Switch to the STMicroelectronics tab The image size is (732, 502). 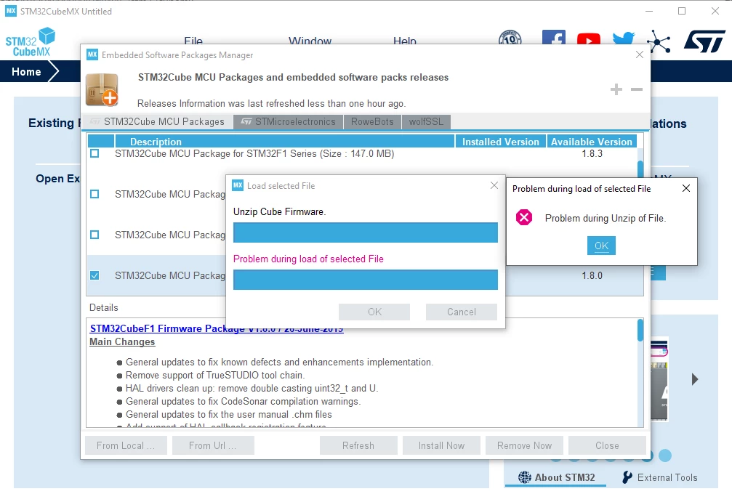point(288,122)
